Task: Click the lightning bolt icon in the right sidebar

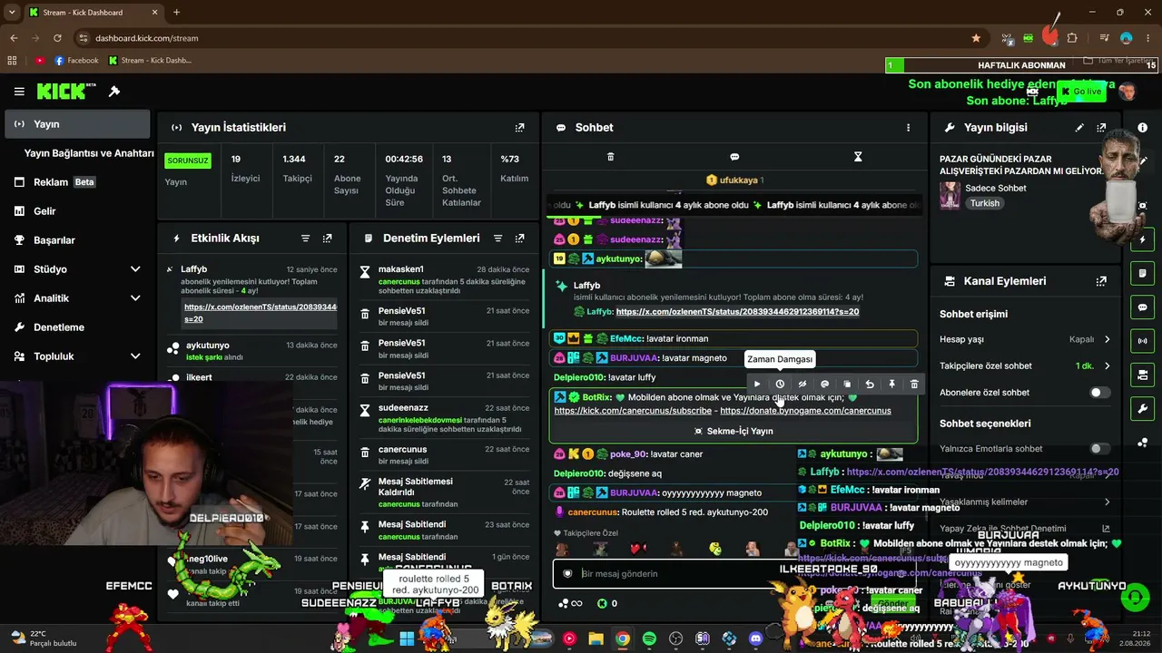Action: (x=1143, y=240)
